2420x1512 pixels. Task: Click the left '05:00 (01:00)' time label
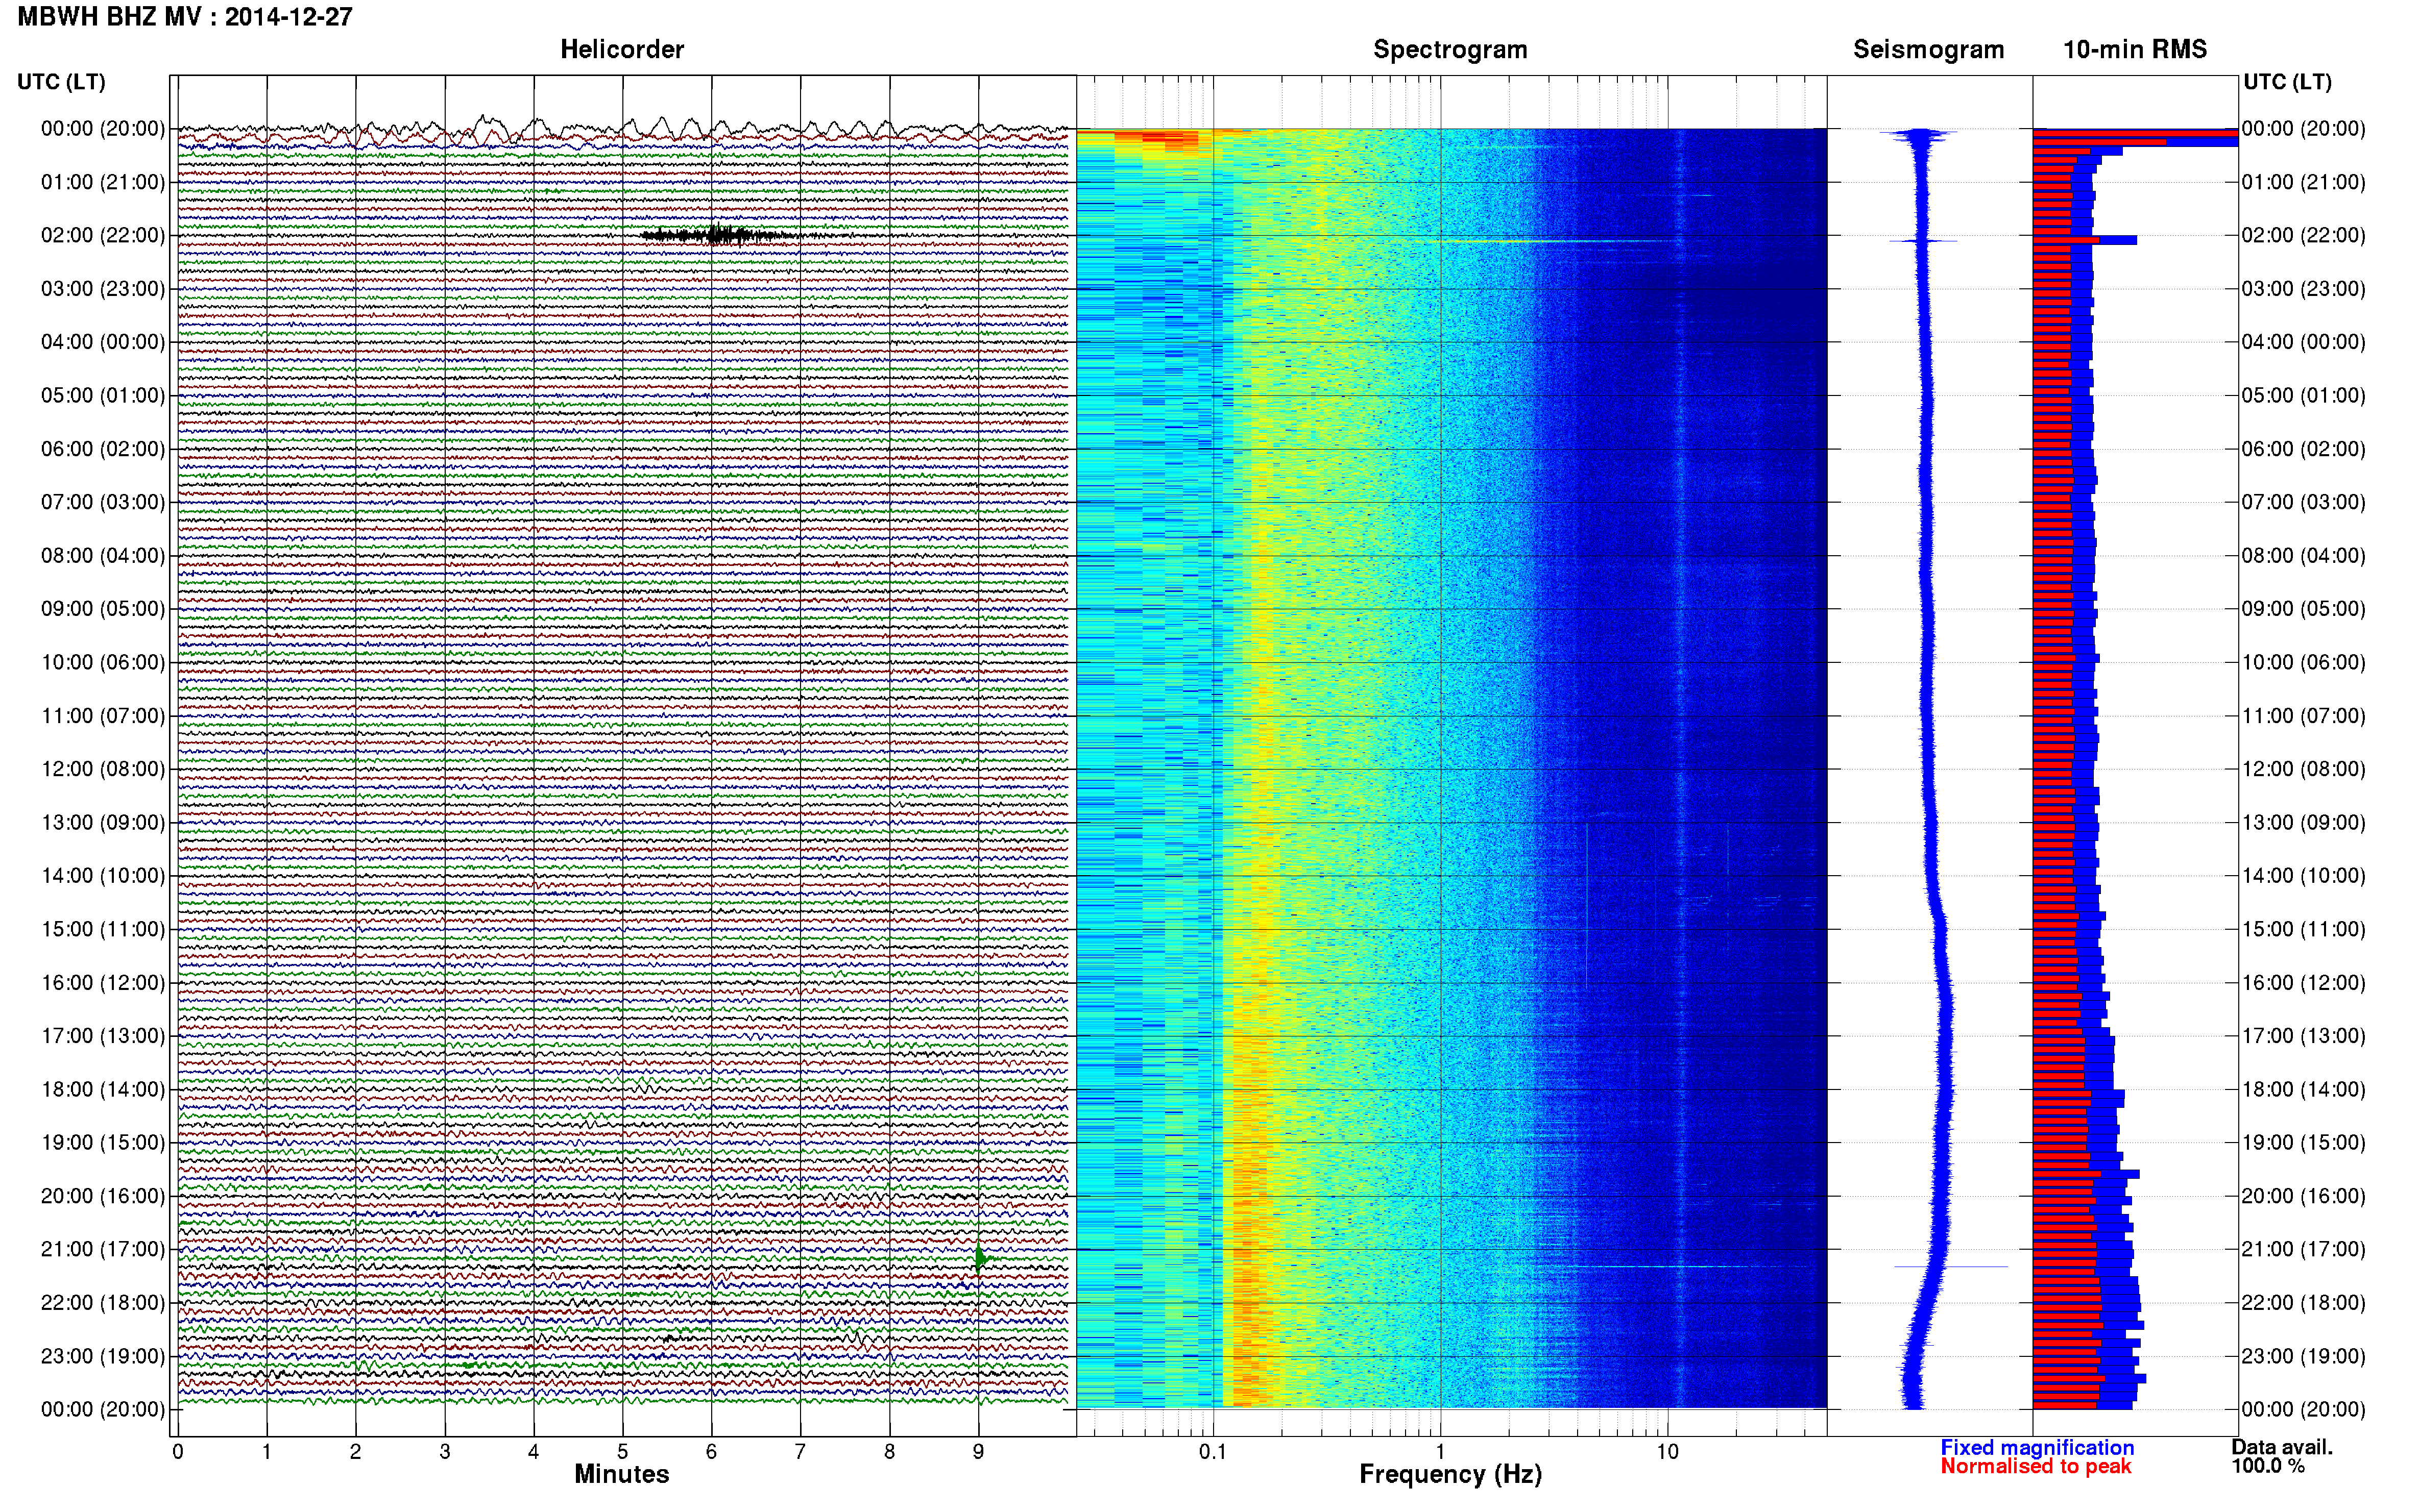[x=102, y=395]
